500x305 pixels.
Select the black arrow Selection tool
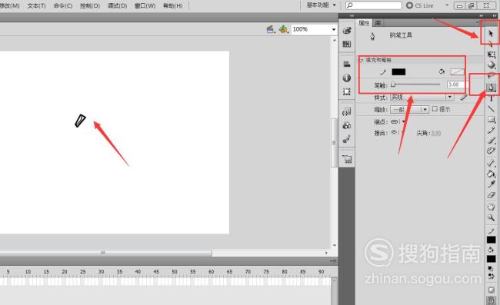pos(491,33)
